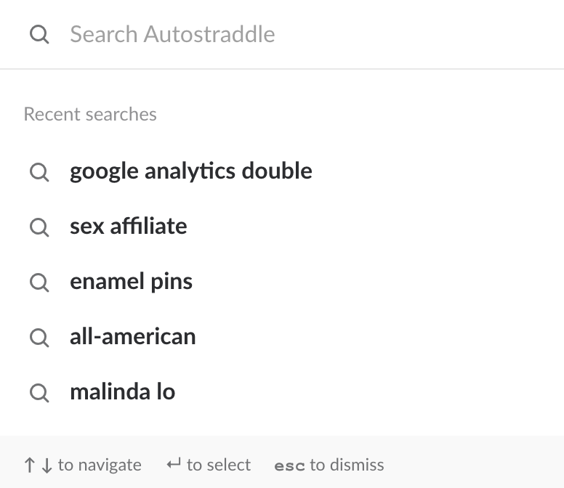Click the up arrow navigation hint icon
The width and height of the screenshot is (564, 488).
30,465
